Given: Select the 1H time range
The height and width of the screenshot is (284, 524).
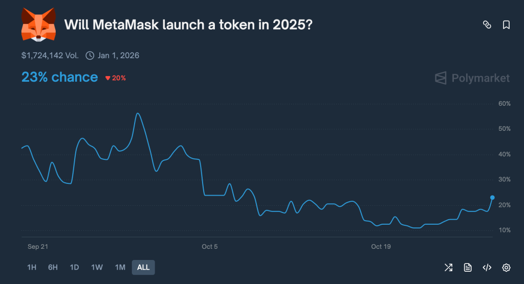Looking at the screenshot, I should pos(32,267).
